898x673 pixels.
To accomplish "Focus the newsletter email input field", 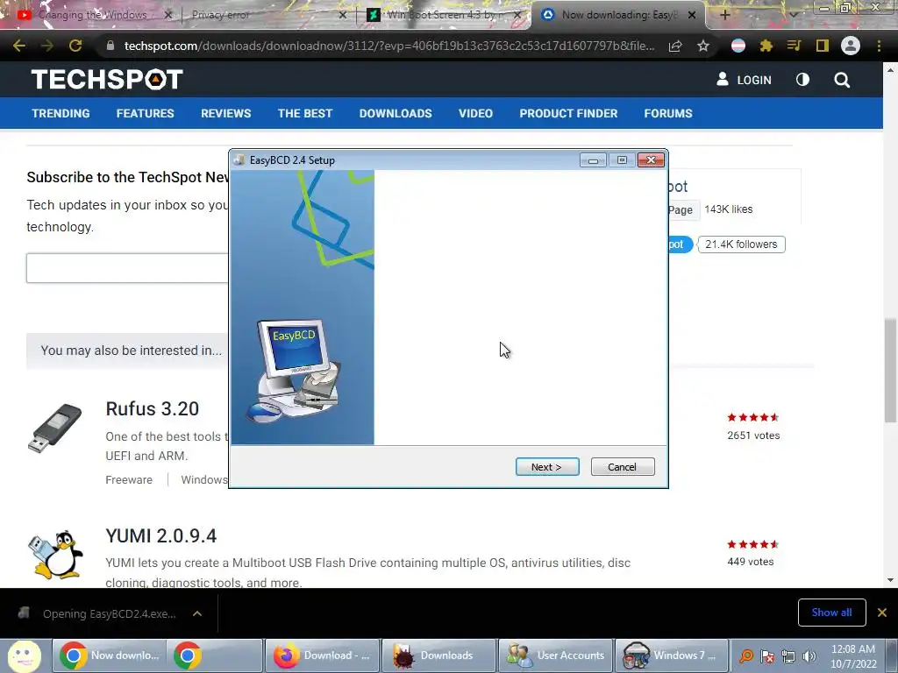I will pos(127,268).
